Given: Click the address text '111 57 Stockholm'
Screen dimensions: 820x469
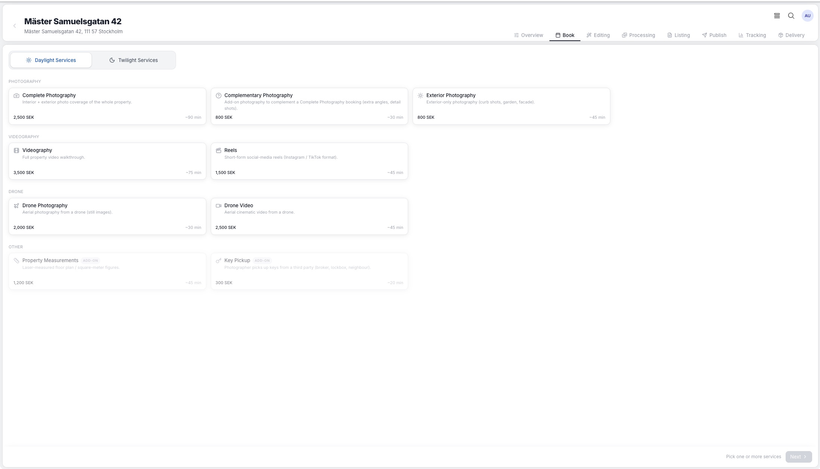Looking at the screenshot, I should coord(104,31).
